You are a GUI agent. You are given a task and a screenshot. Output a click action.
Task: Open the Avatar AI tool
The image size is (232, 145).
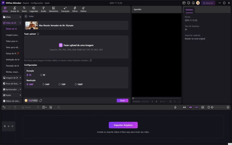tap(14, 9)
